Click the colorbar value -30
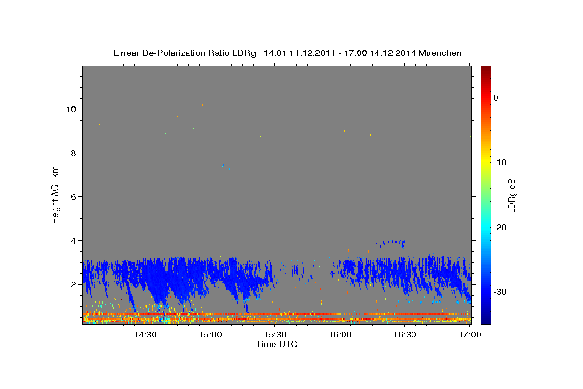 500,292
